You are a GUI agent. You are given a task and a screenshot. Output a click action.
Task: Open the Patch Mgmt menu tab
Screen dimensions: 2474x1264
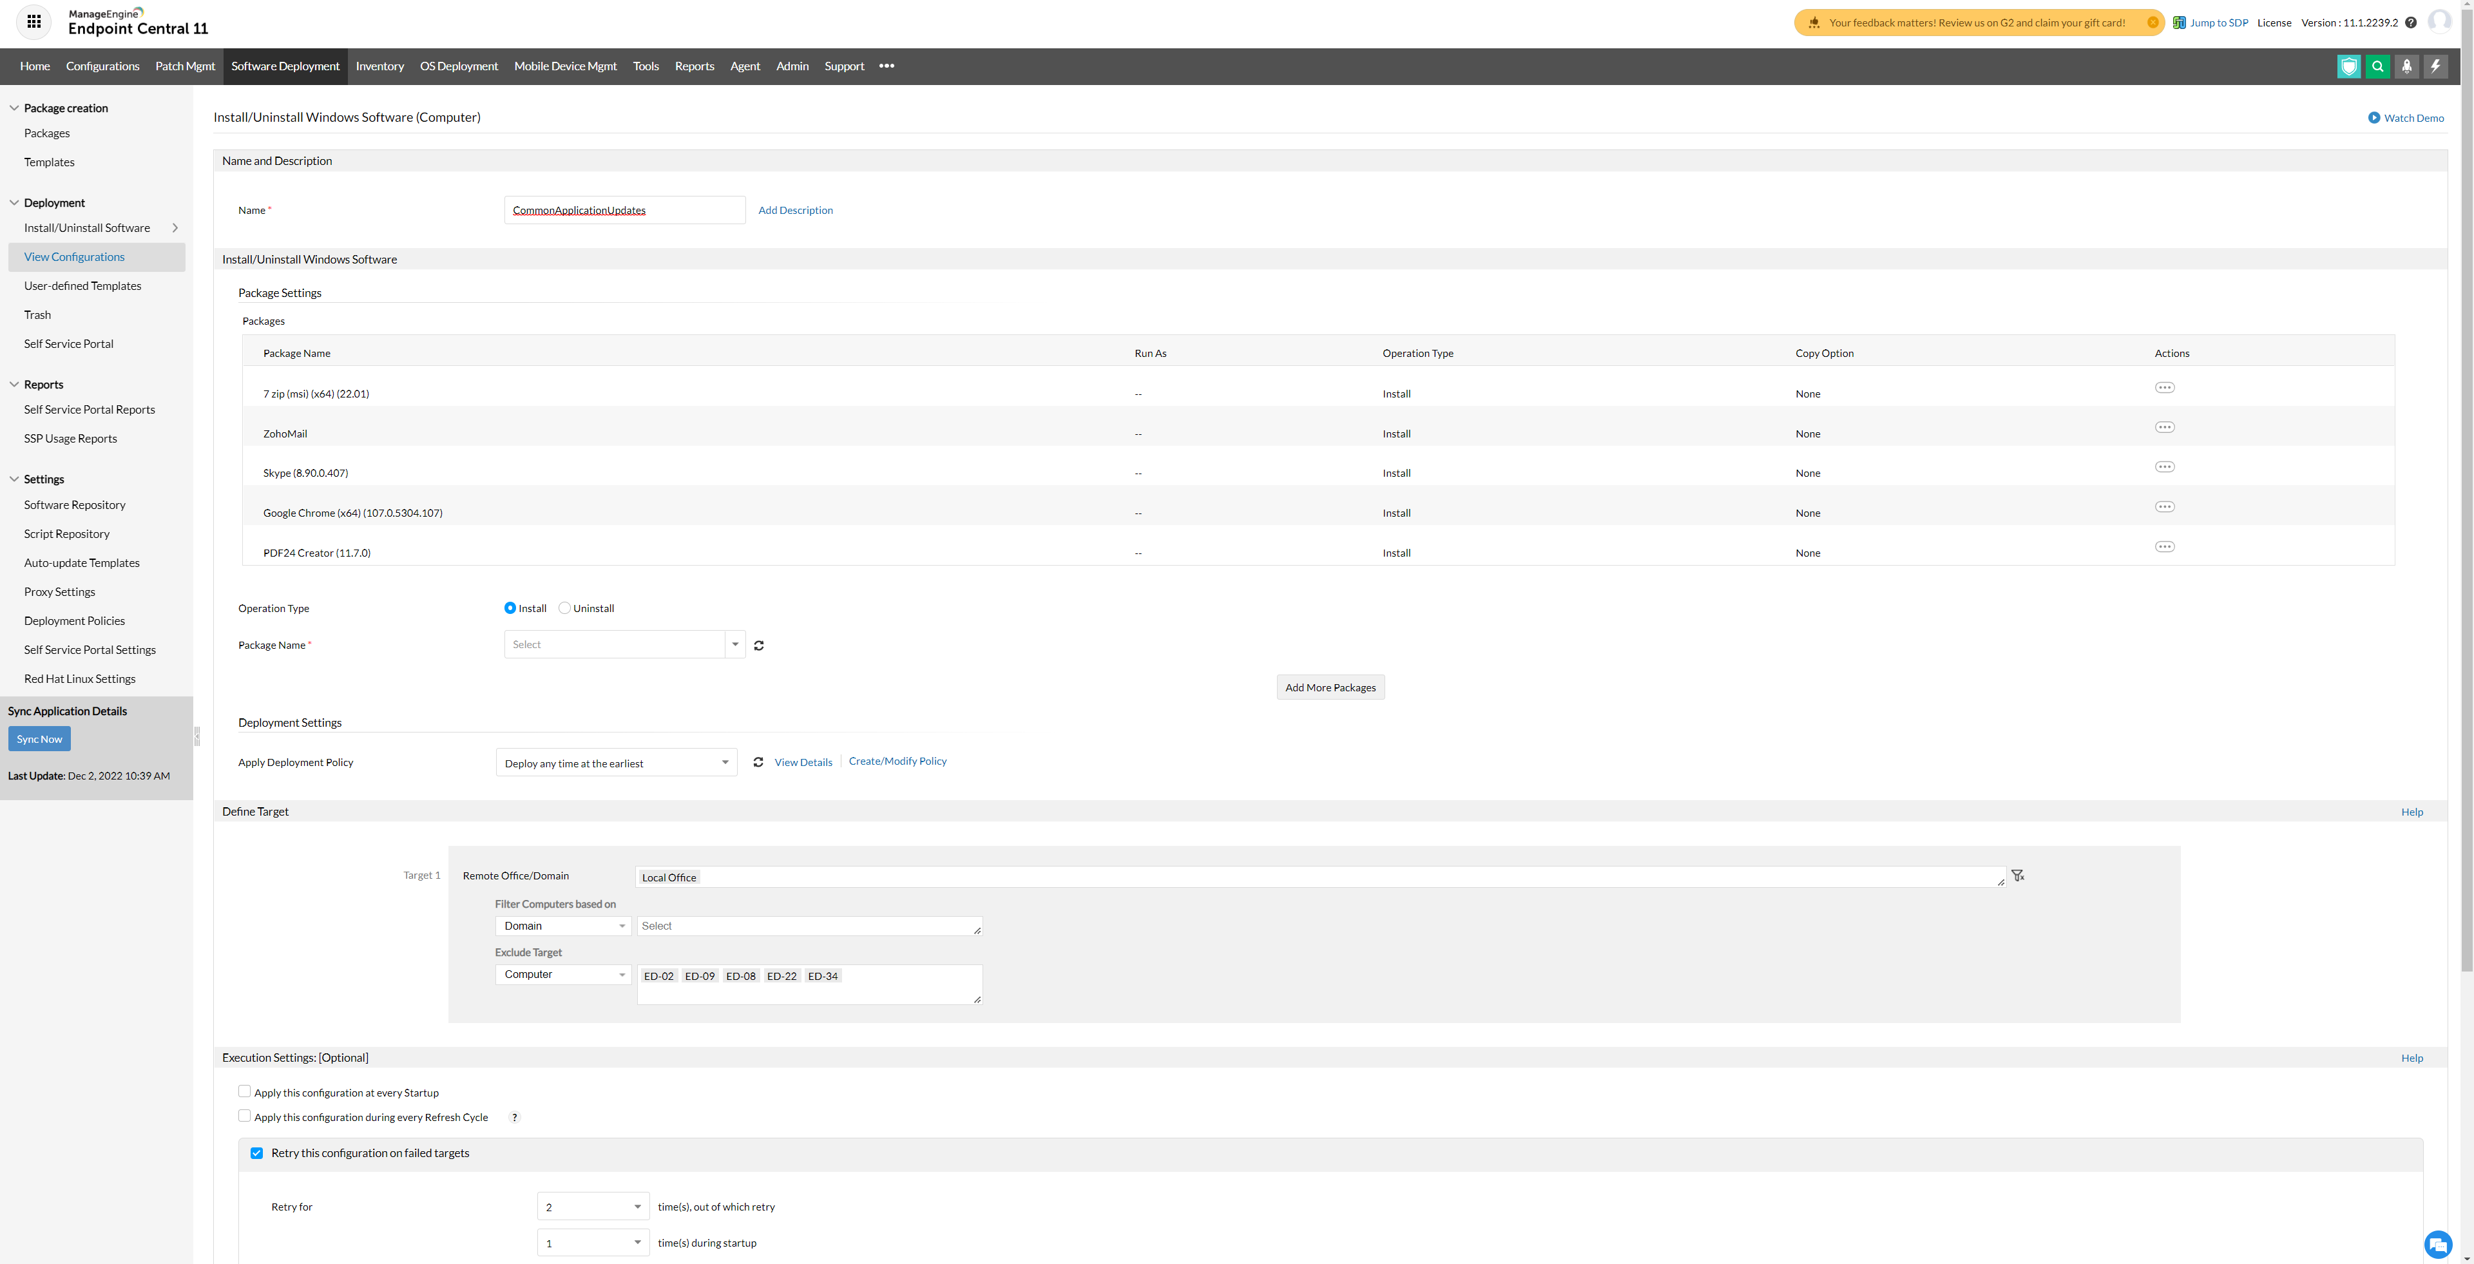point(184,66)
